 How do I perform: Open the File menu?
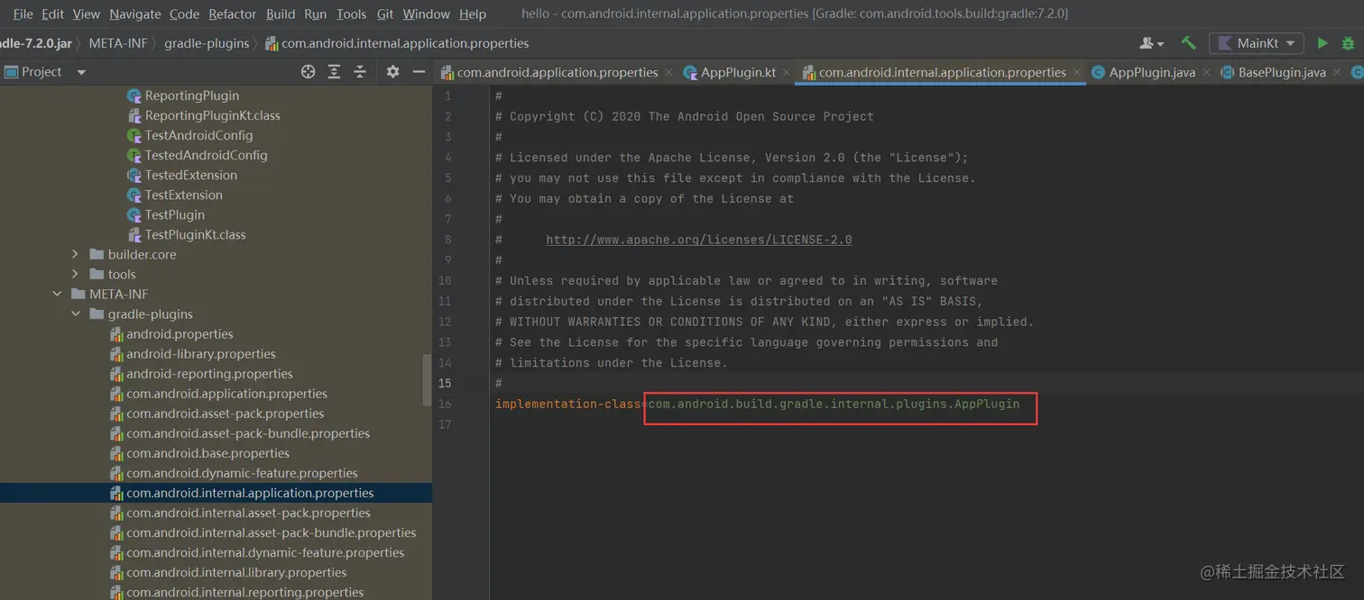tap(23, 14)
